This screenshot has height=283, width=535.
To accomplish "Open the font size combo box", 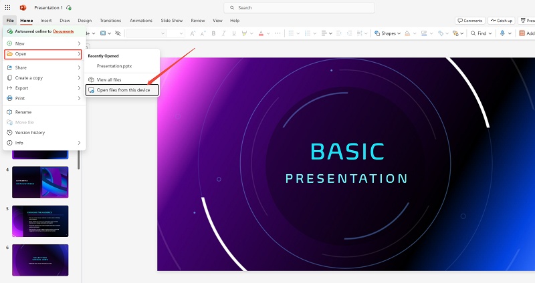I will tap(177, 33).
